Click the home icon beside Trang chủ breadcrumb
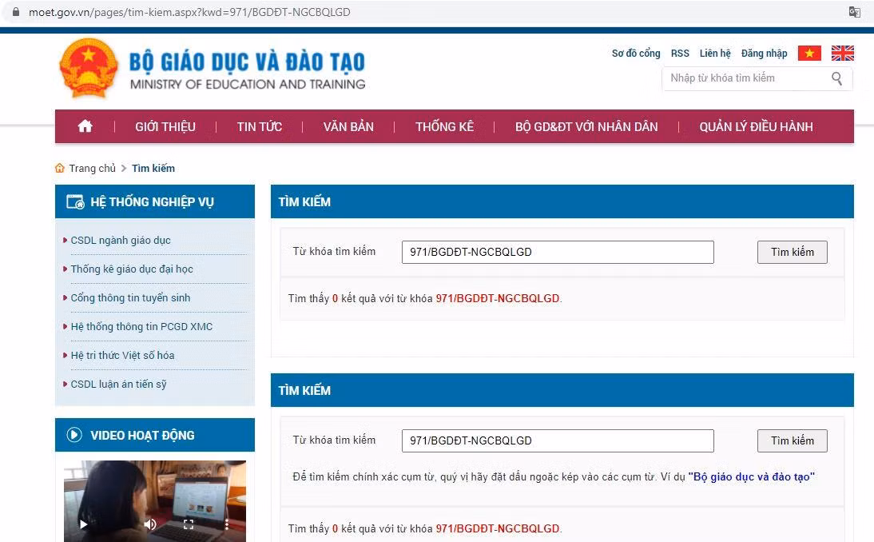This screenshot has width=874, height=542. [x=60, y=168]
